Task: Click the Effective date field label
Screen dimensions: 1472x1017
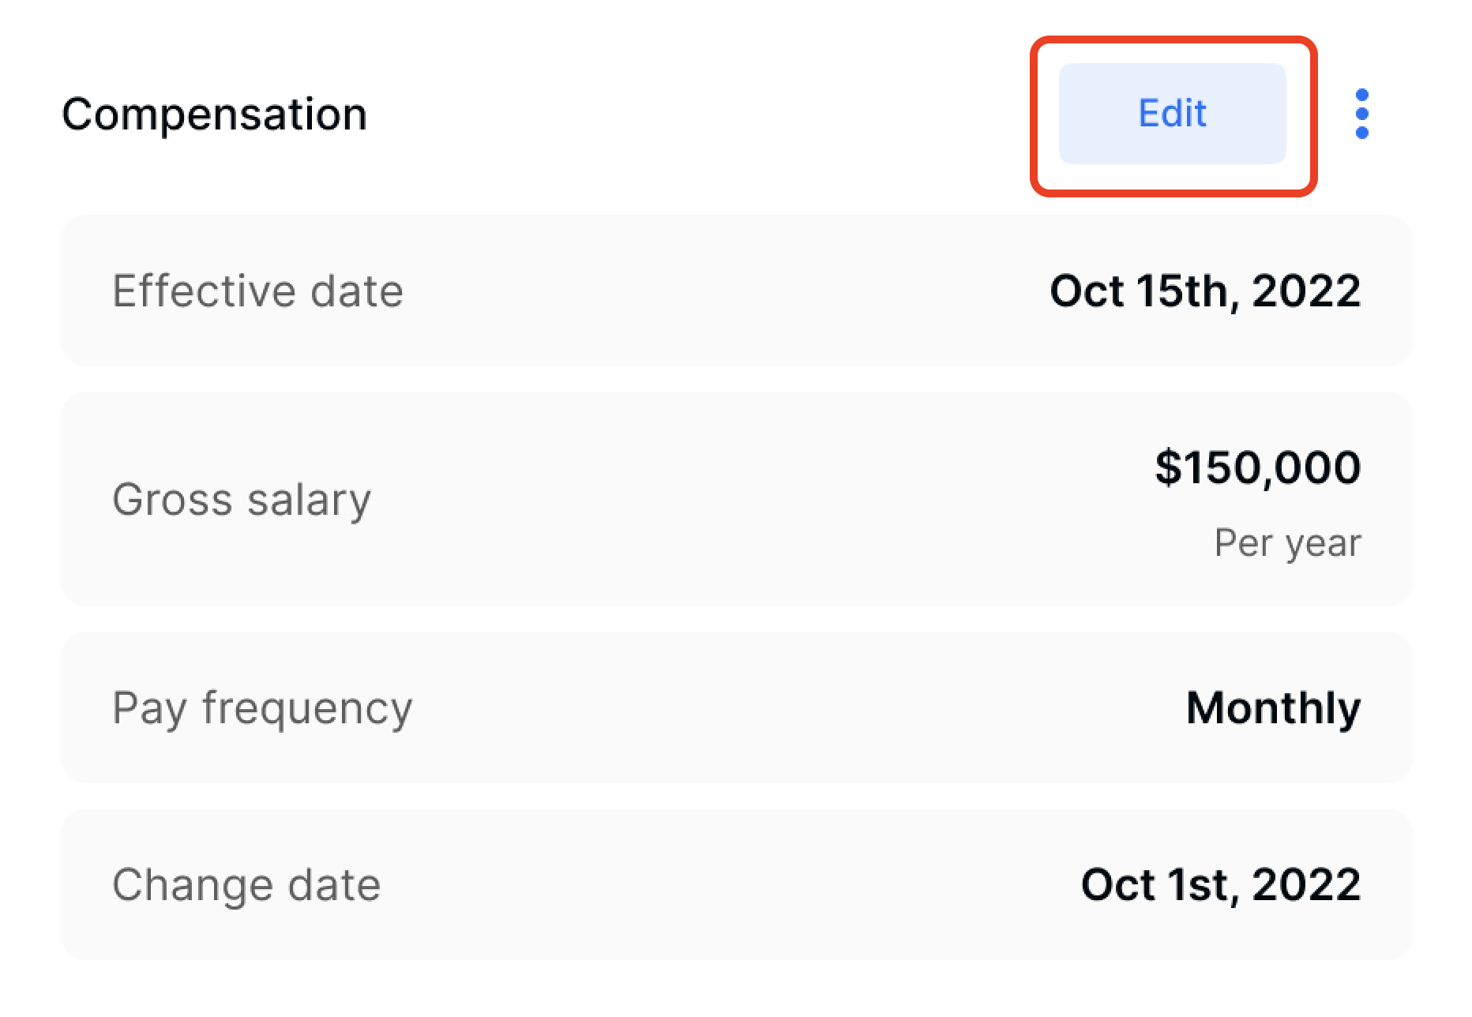Action: click(257, 291)
